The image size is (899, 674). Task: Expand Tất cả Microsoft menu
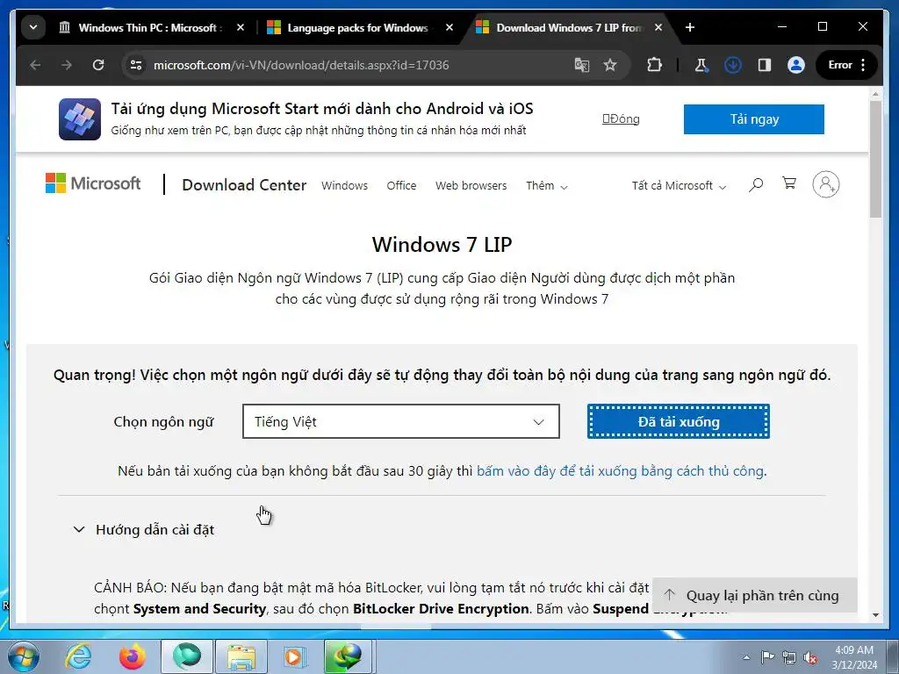(679, 186)
